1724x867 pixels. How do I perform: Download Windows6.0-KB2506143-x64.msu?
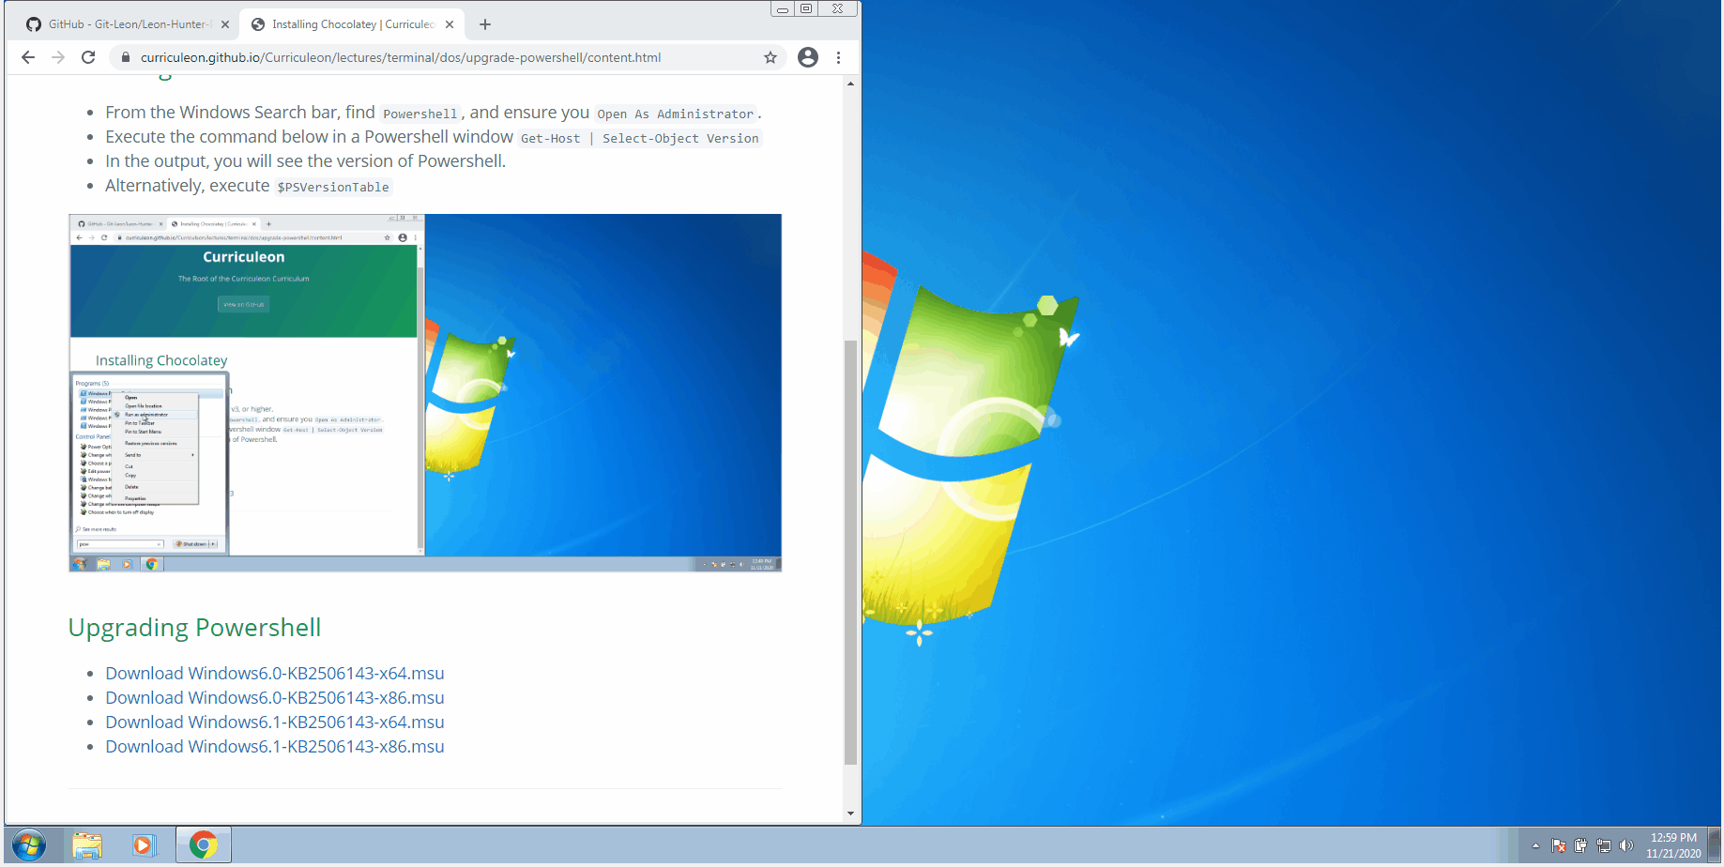(x=275, y=674)
